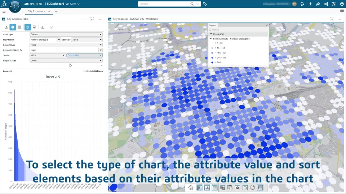This screenshot has height=194, width=346.
Task: Maximize the City Discover widget
Action: (332, 19)
